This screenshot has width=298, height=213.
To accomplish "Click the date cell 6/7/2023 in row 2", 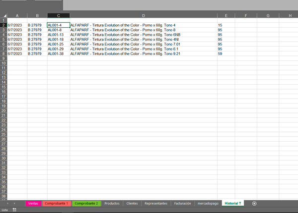I will [17, 25].
